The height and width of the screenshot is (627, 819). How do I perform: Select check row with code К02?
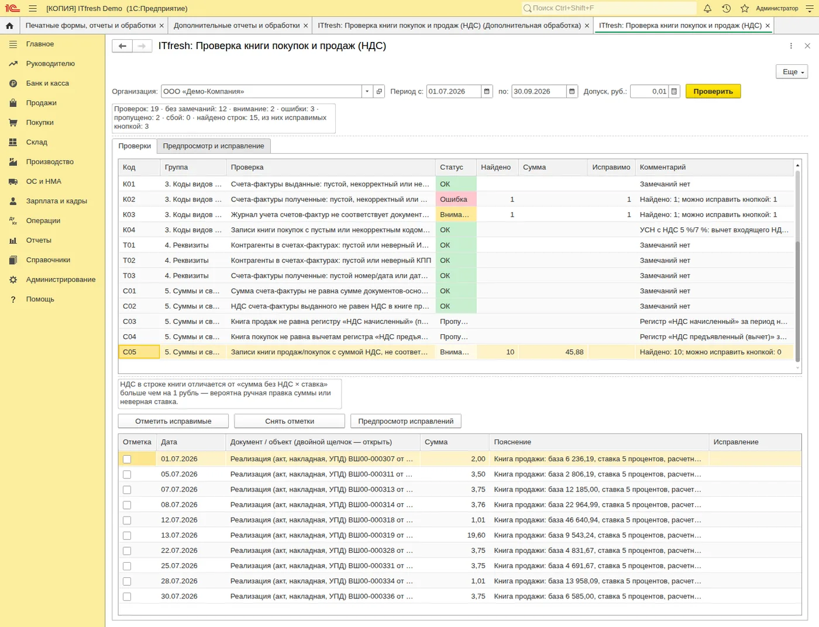coord(456,199)
